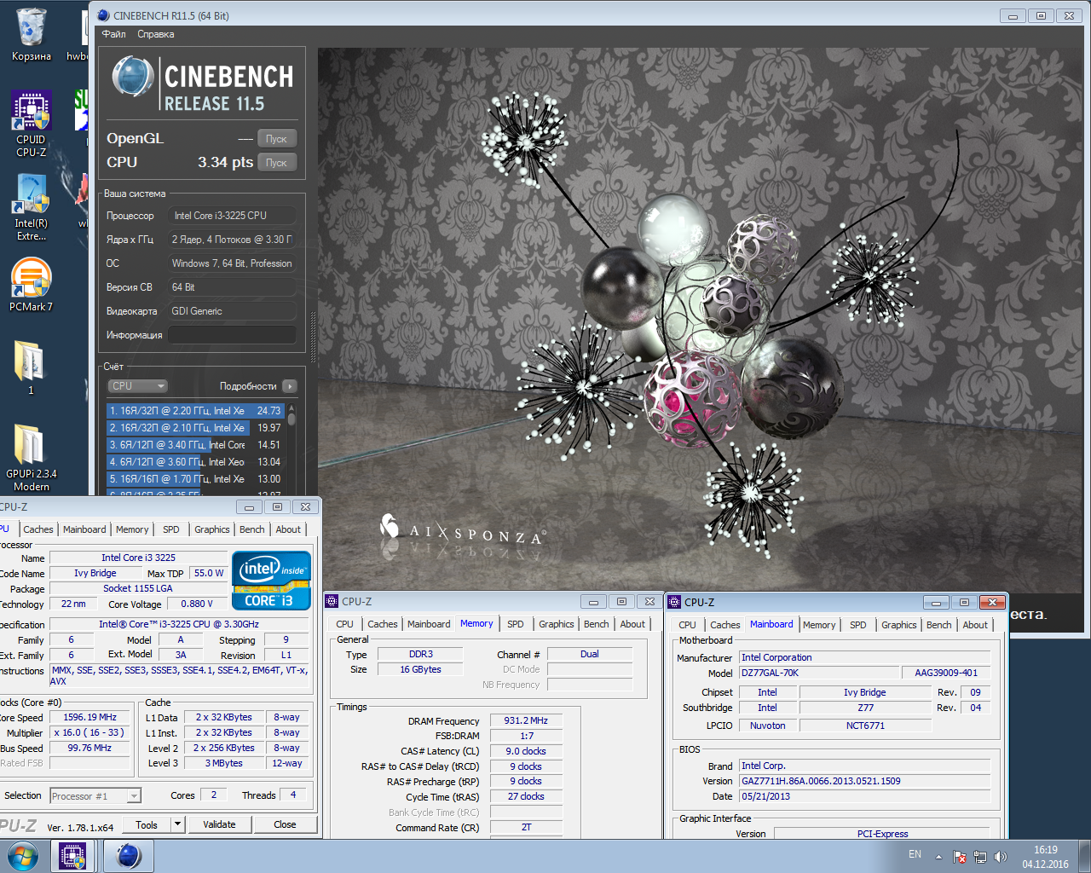Click the volume speaker tray icon

point(1001,857)
